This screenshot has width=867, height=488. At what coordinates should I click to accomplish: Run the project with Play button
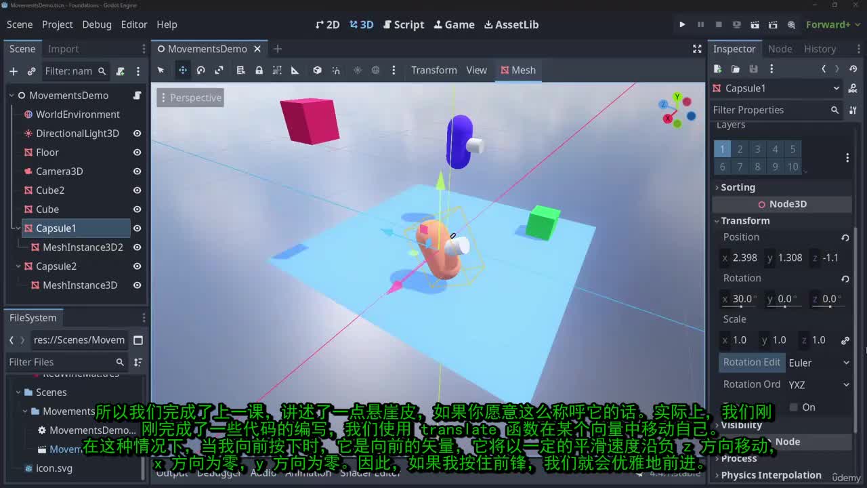pos(682,24)
